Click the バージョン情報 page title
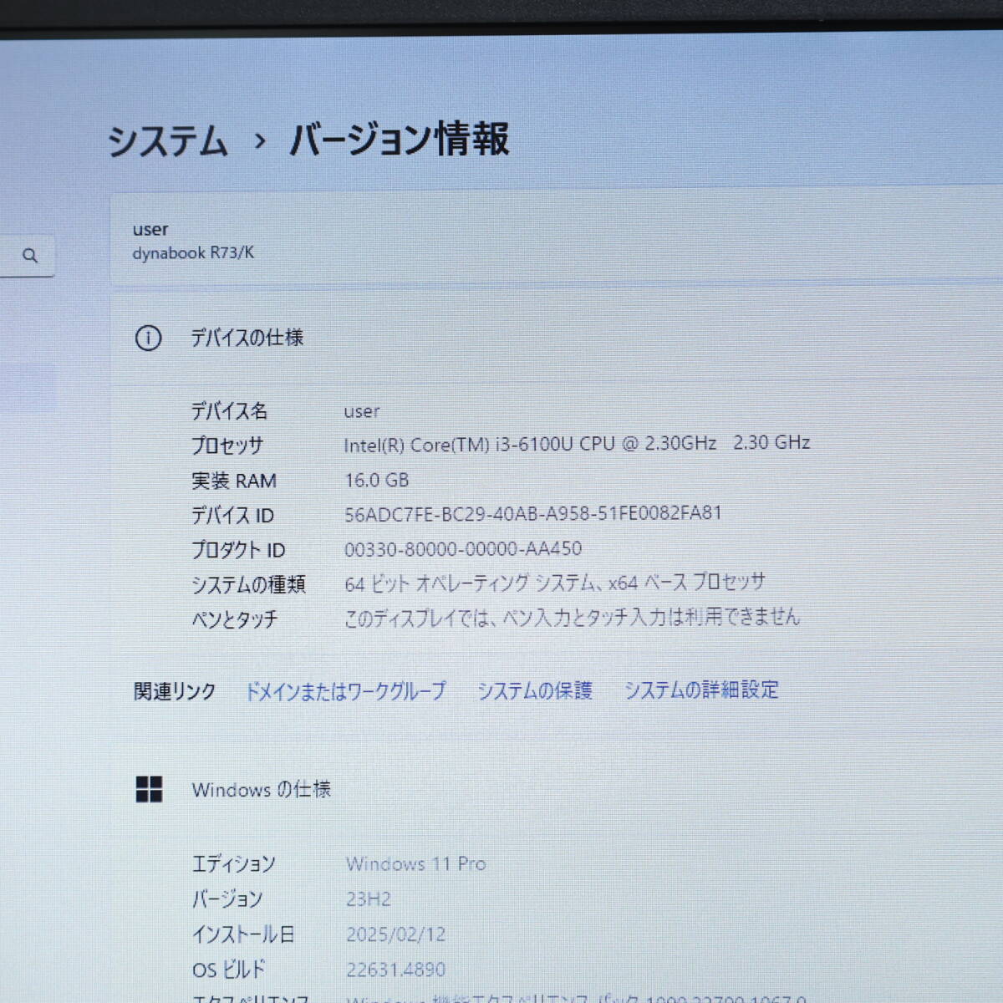Image resolution: width=1003 pixels, height=1003 pixels. click(399, 139)
